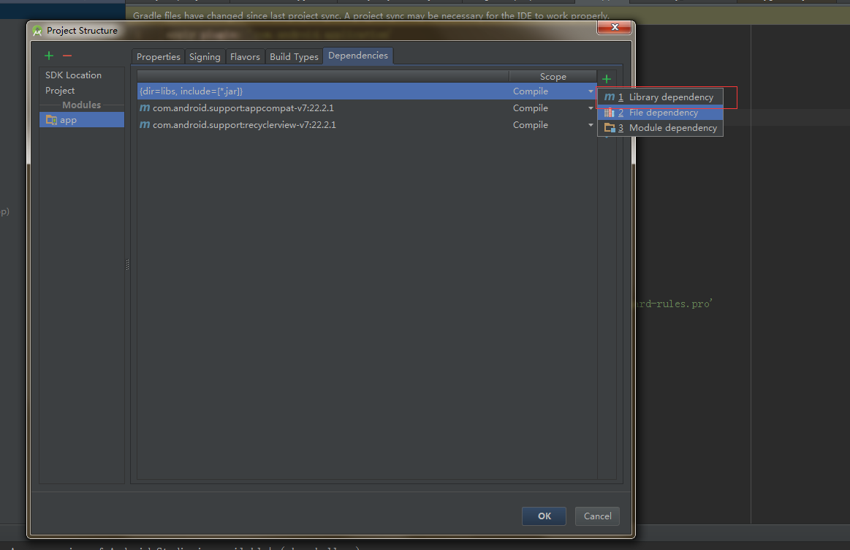
Task: Open scope dropdown for recyclerview-v7 row
Action: (591, 125)
